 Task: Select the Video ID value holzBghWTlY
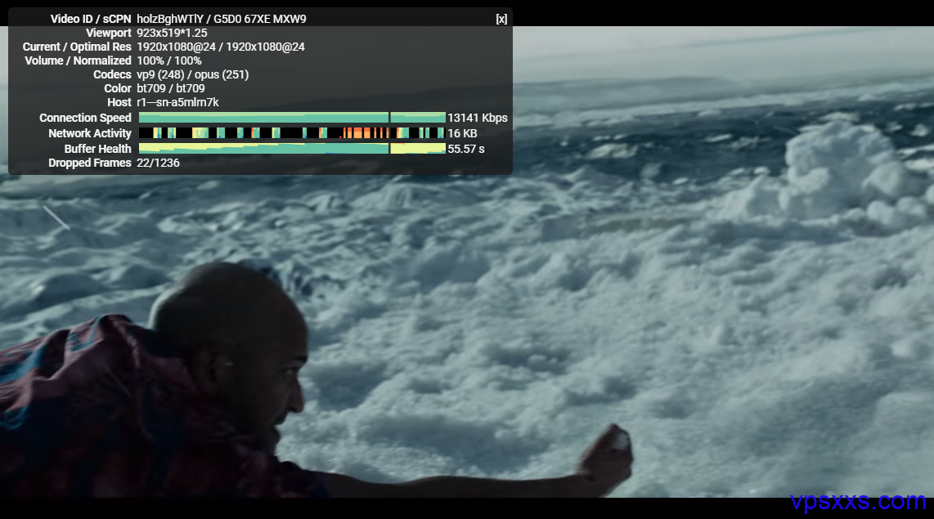click(x=170, y=19)
